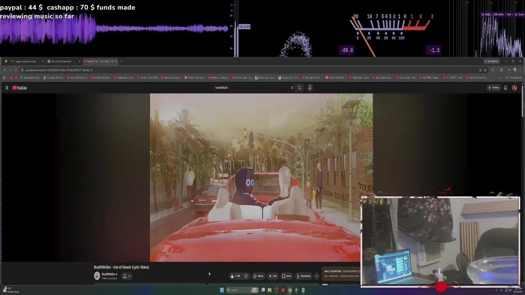The image size is (525, 295).
Task: Download the lyric video
Action: point(304,276)
